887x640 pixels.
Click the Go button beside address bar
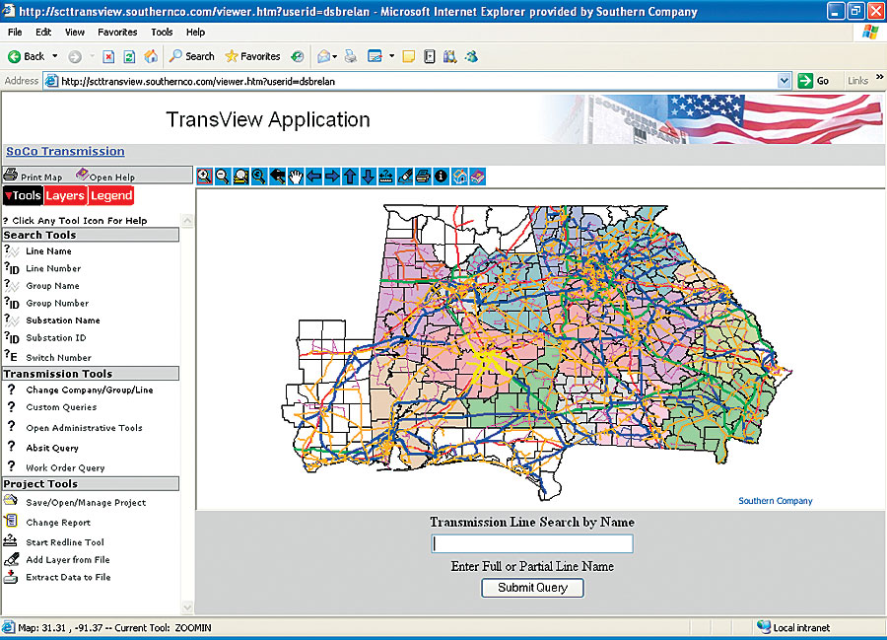tap(814, 81)
